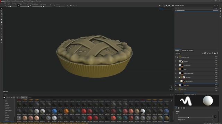Click the trash icon to delete layer
222x124 pixels.
217,53
